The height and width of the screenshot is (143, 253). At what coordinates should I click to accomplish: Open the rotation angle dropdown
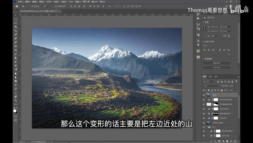point(218,36)
